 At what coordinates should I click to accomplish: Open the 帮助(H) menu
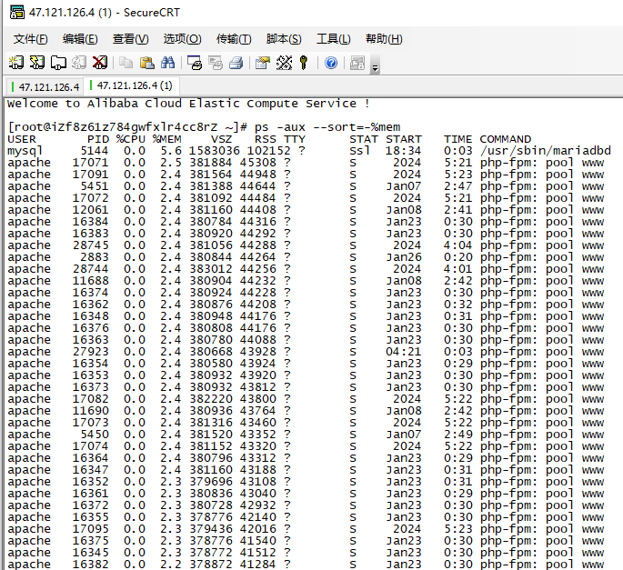pos(384,39)
